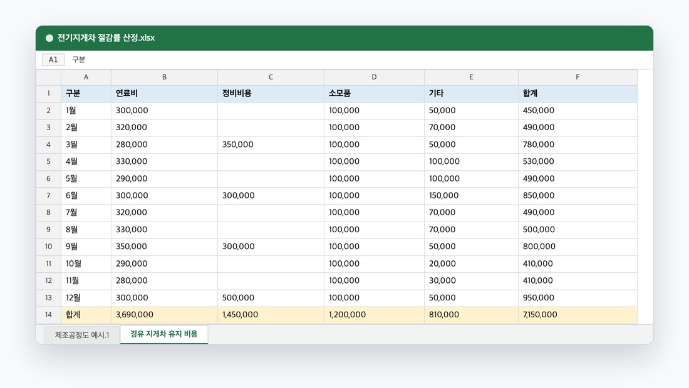
Task: Click the 소모품 header cell
Action: click(x=374, y=93)
